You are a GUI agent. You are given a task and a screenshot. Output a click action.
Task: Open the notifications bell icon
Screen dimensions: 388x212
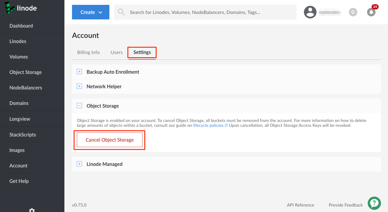tap(371, 12)
